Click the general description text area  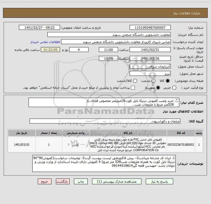(104, 102)
